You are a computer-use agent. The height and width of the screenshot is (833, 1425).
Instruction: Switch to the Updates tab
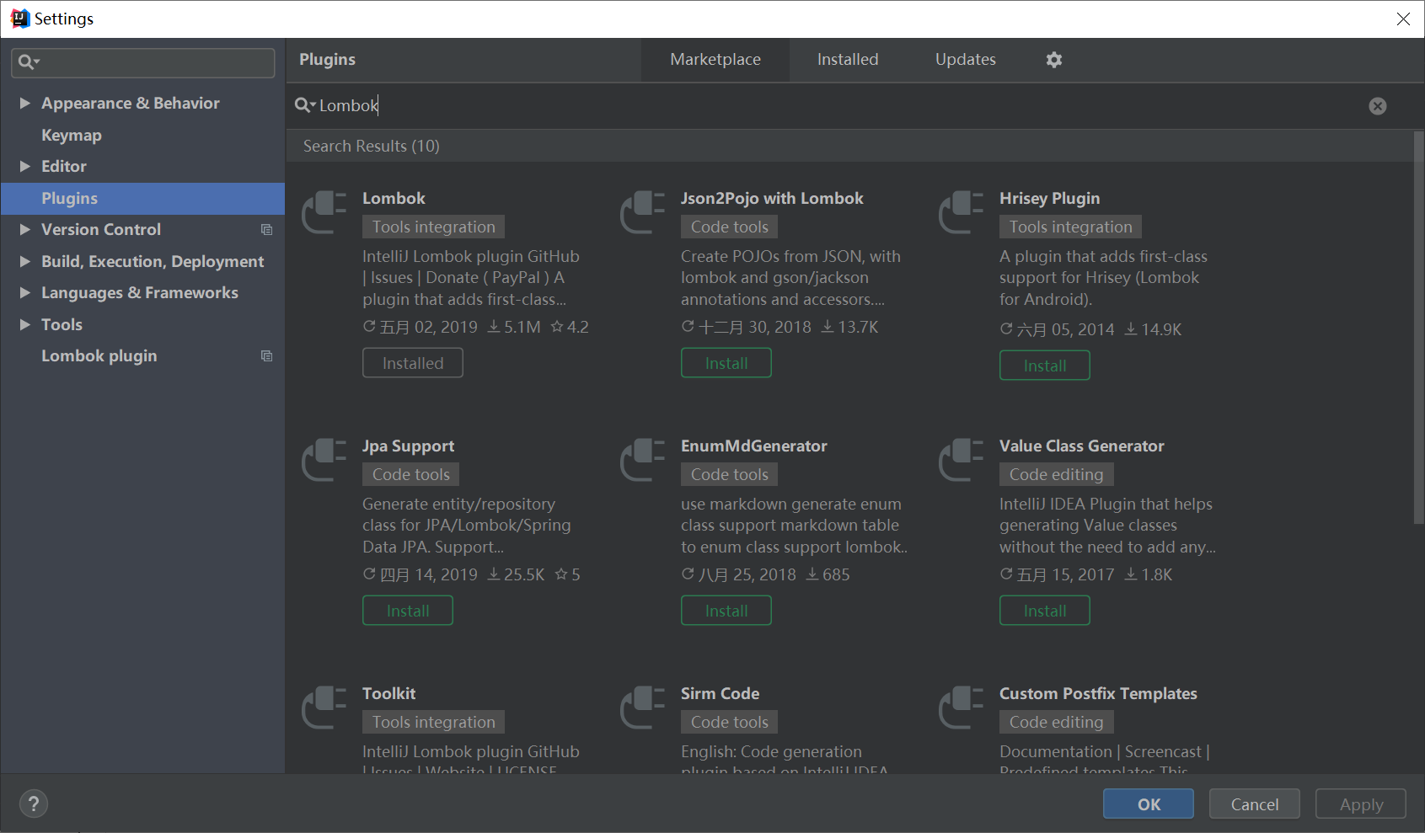pos(966,60)
